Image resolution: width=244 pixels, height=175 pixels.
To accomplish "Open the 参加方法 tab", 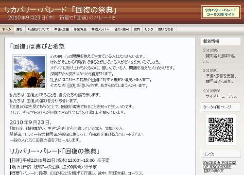I will click(x=80, y=29).
